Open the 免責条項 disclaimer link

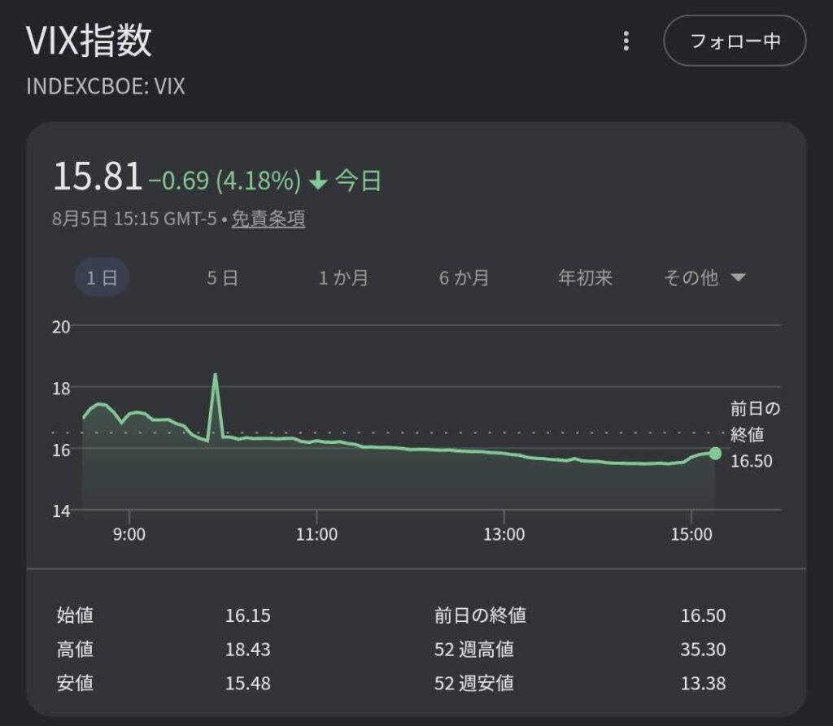coord(268,218)
